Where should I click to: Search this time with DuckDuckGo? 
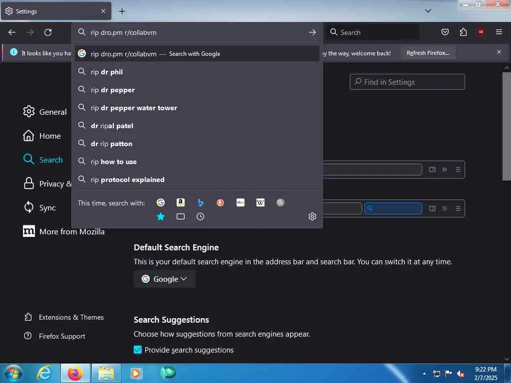(x=220, y=202)
